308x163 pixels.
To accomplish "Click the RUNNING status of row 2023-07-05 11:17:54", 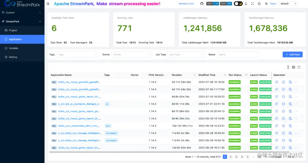I will [234, 89].
